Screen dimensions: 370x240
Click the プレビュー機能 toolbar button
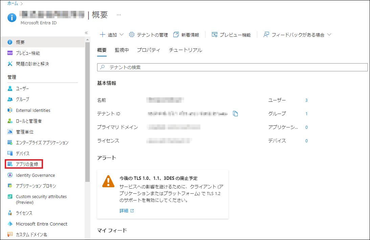point(231,35)
